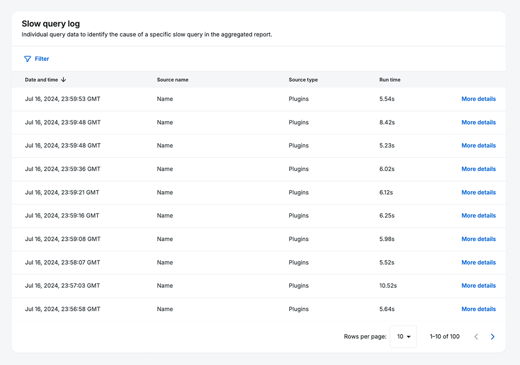520x365 pixels.
Task: Click the Filter funnel icon
Action: (x=27, y=59)
